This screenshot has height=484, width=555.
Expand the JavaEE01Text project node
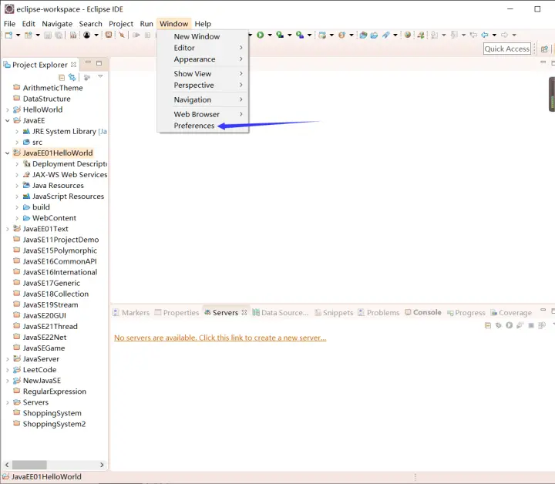[x=8, y=229]
